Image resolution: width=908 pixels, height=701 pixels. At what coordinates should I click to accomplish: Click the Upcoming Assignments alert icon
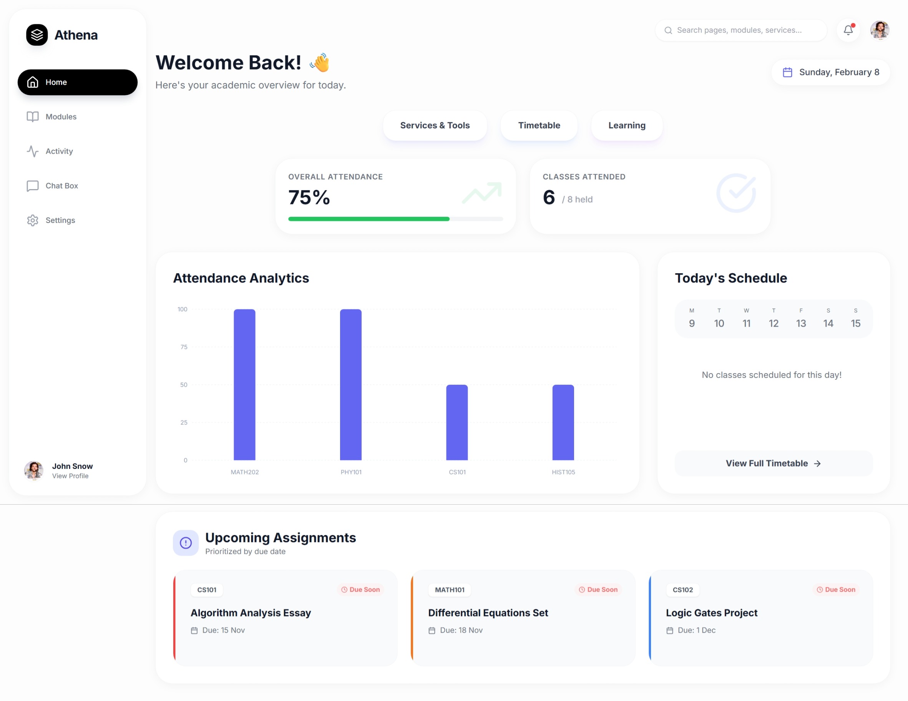[x=186, y=543]
